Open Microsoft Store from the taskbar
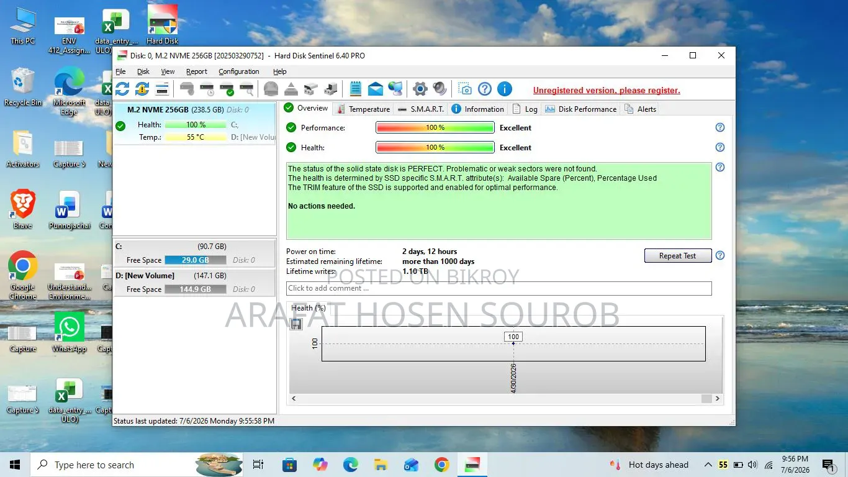The image size is (848, 477). click(289, 465)
